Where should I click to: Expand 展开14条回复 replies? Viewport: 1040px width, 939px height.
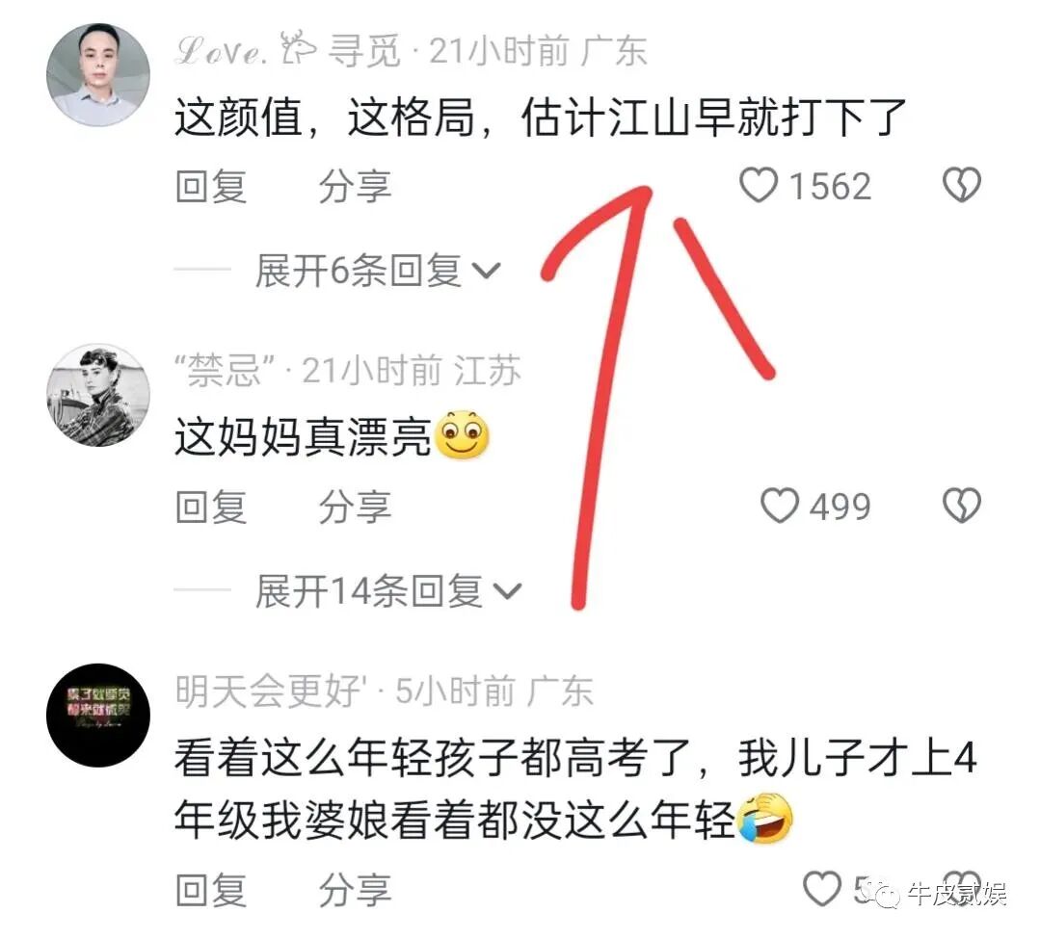pos(388,591)
